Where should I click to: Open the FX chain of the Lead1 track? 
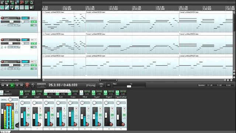[32, 22]
